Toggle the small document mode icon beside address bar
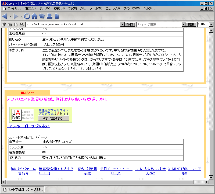Screen dimensions: 215x194 pyautogui.click(x=16, y=25)
